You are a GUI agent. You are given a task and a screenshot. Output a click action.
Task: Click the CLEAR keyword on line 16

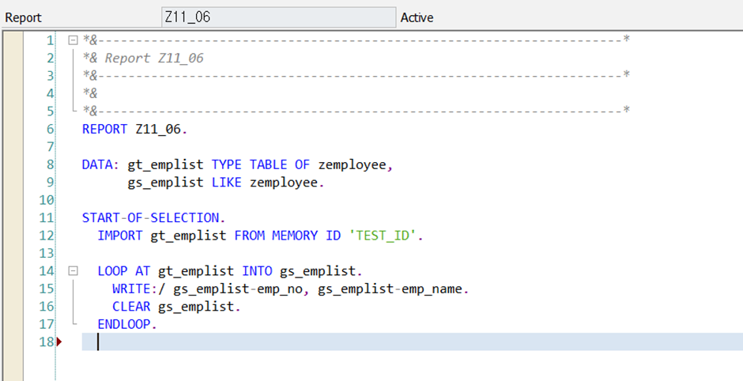[131, 307]
